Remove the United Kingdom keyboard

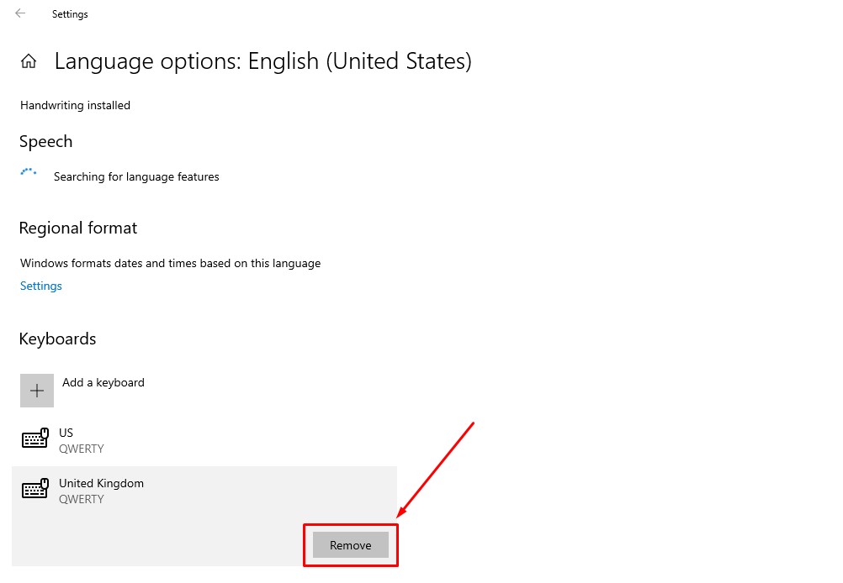click(x=351, y=545)
